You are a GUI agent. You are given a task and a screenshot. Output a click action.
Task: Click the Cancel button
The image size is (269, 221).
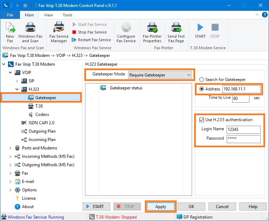click(x=222, y=207)
